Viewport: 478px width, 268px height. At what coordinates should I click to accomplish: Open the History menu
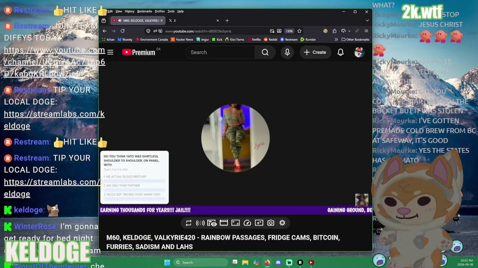coord(130,11)
